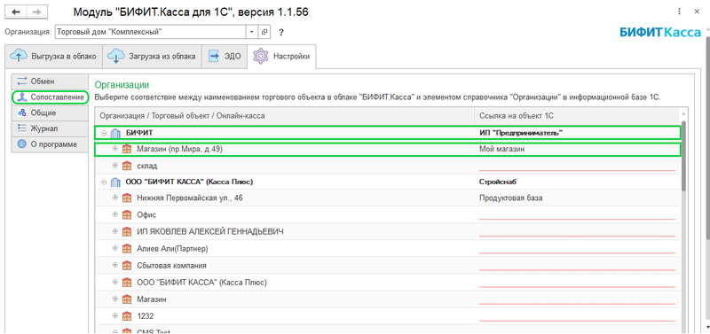
Task: Open organization card button next to dropdown
Action: (264, 32)
